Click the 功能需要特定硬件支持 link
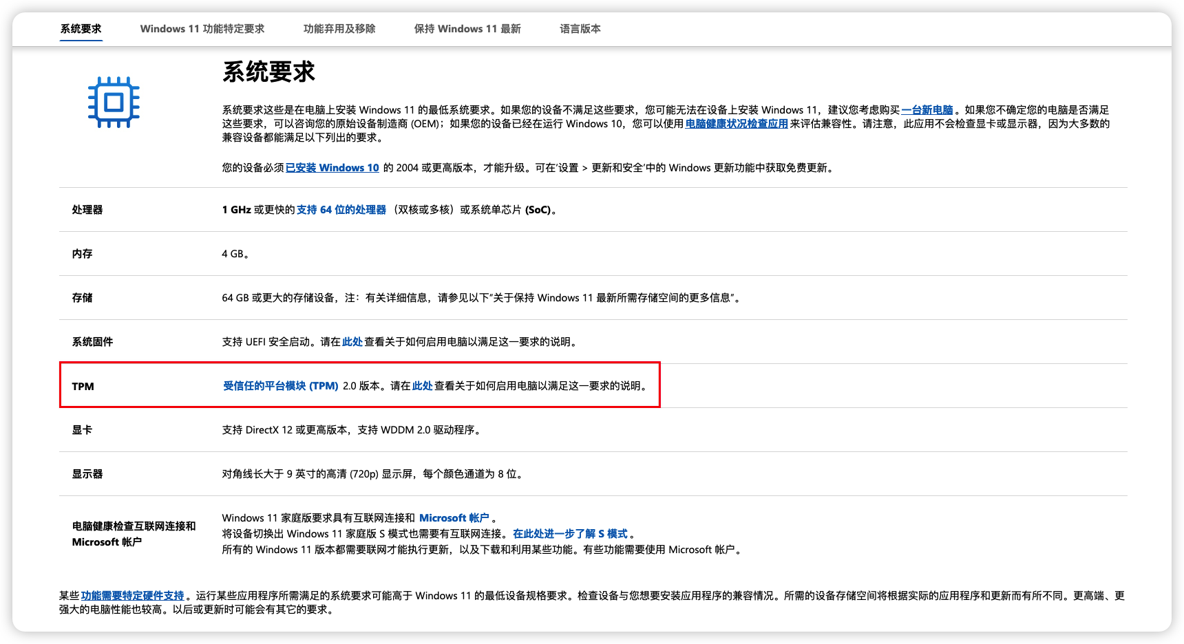Screen dimensions: 1184x644 [133, 594]
